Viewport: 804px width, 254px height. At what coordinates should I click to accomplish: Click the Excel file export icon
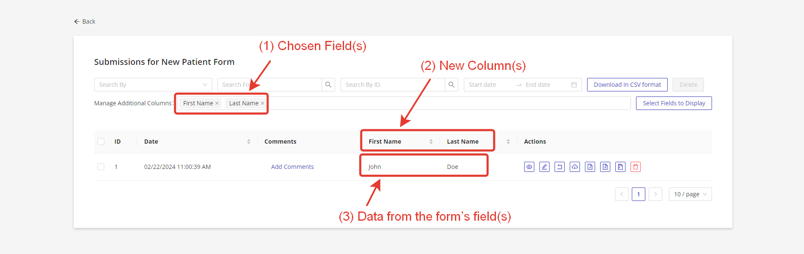605,167
